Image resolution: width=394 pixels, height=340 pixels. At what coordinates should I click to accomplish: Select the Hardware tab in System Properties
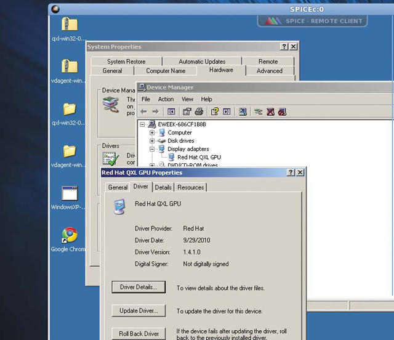[221, 70]
